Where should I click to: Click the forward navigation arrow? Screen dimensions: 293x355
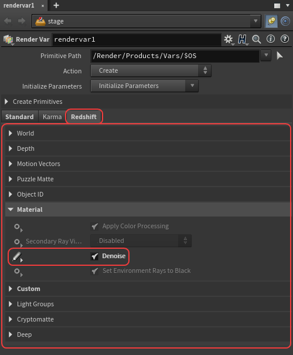click(x=22, y=21)
